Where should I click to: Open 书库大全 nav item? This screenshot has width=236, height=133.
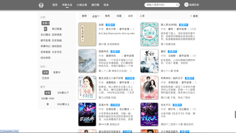(x=67, y=5)
